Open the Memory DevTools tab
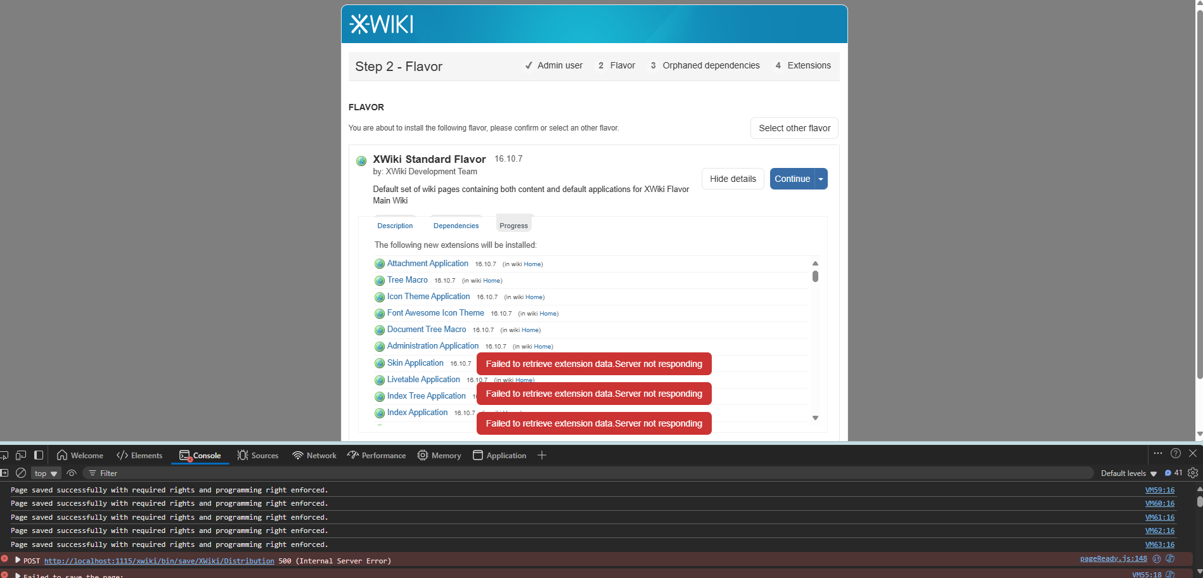The height and width of the screenshot is (578, 1203). click(x=439, y=455)
